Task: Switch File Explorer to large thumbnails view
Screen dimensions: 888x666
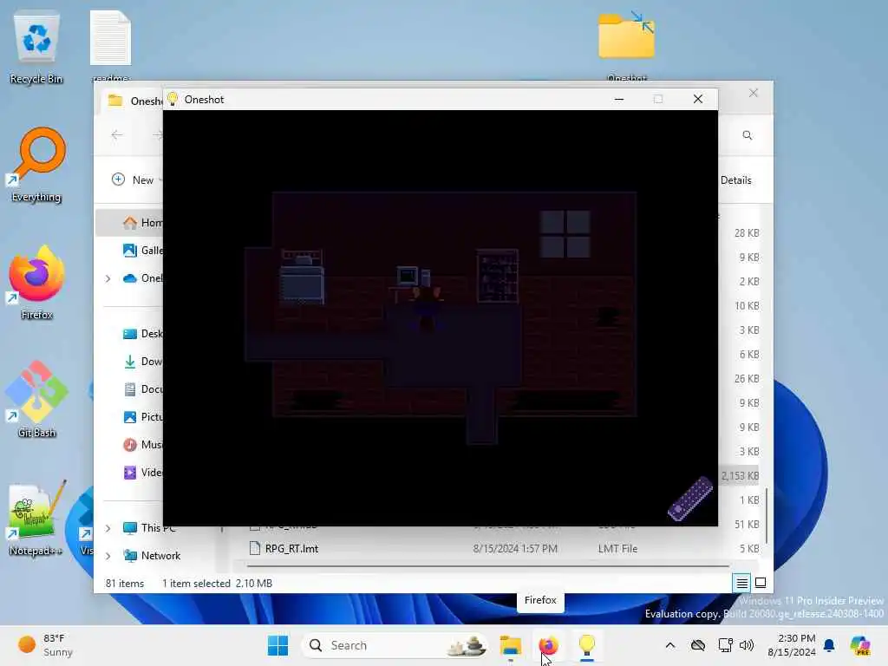Action: coord(761,583)
